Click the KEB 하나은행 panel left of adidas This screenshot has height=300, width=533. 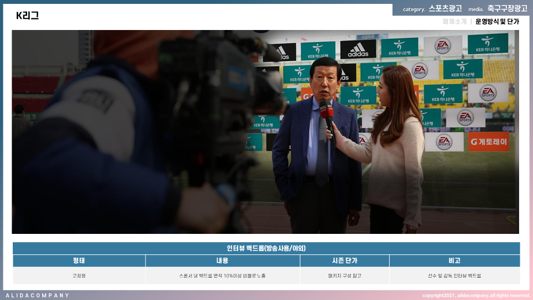coord(318,51)
